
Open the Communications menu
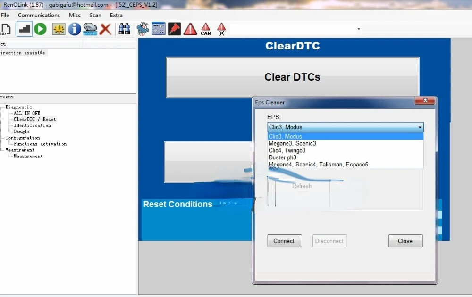(39, 15)
